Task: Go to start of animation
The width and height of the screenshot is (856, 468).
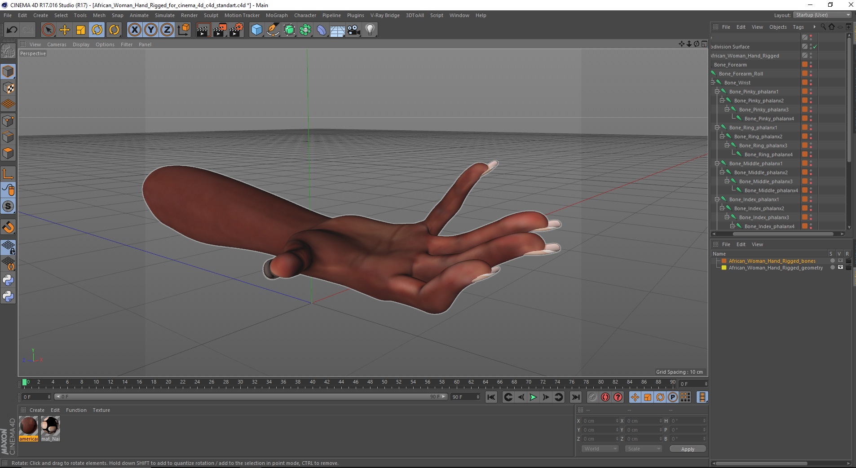Action: point(491,397)
